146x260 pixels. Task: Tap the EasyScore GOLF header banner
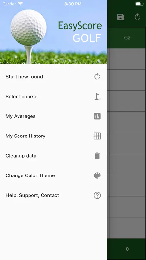(54, 32)
